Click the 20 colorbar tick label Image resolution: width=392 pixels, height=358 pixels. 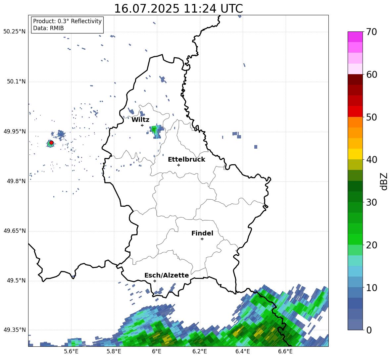(x=371, y=245)
